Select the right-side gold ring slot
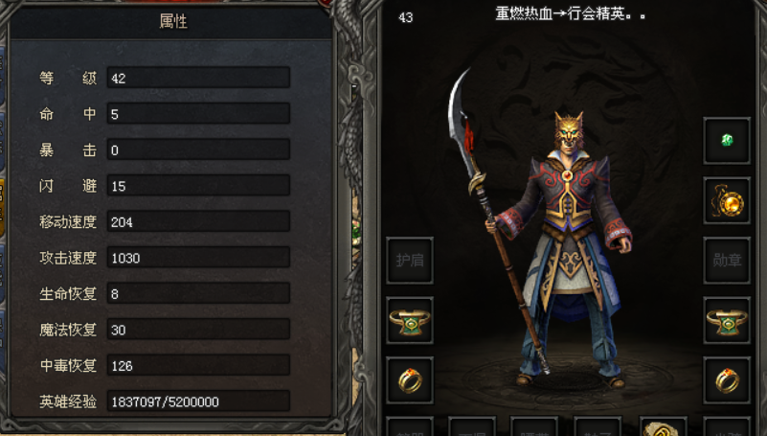Image resolution: width=767 pixels, height=436 pixels. point(727,380)
